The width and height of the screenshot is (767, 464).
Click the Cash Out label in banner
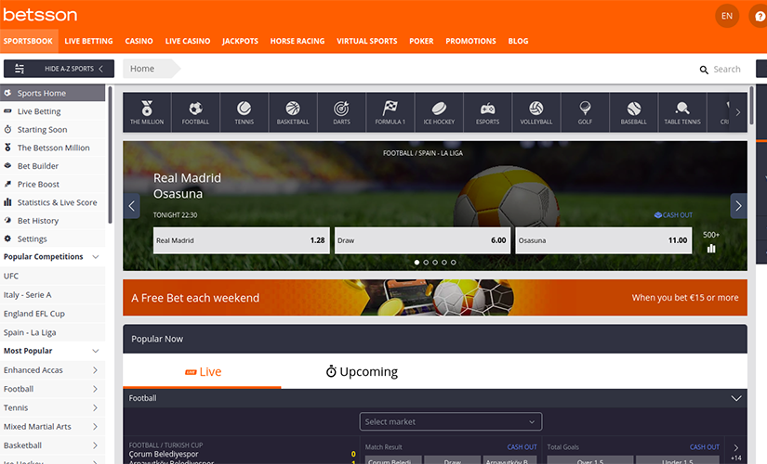[x=674, y=215]
